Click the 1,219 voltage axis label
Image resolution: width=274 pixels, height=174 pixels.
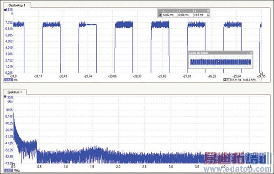pos(9,66)
